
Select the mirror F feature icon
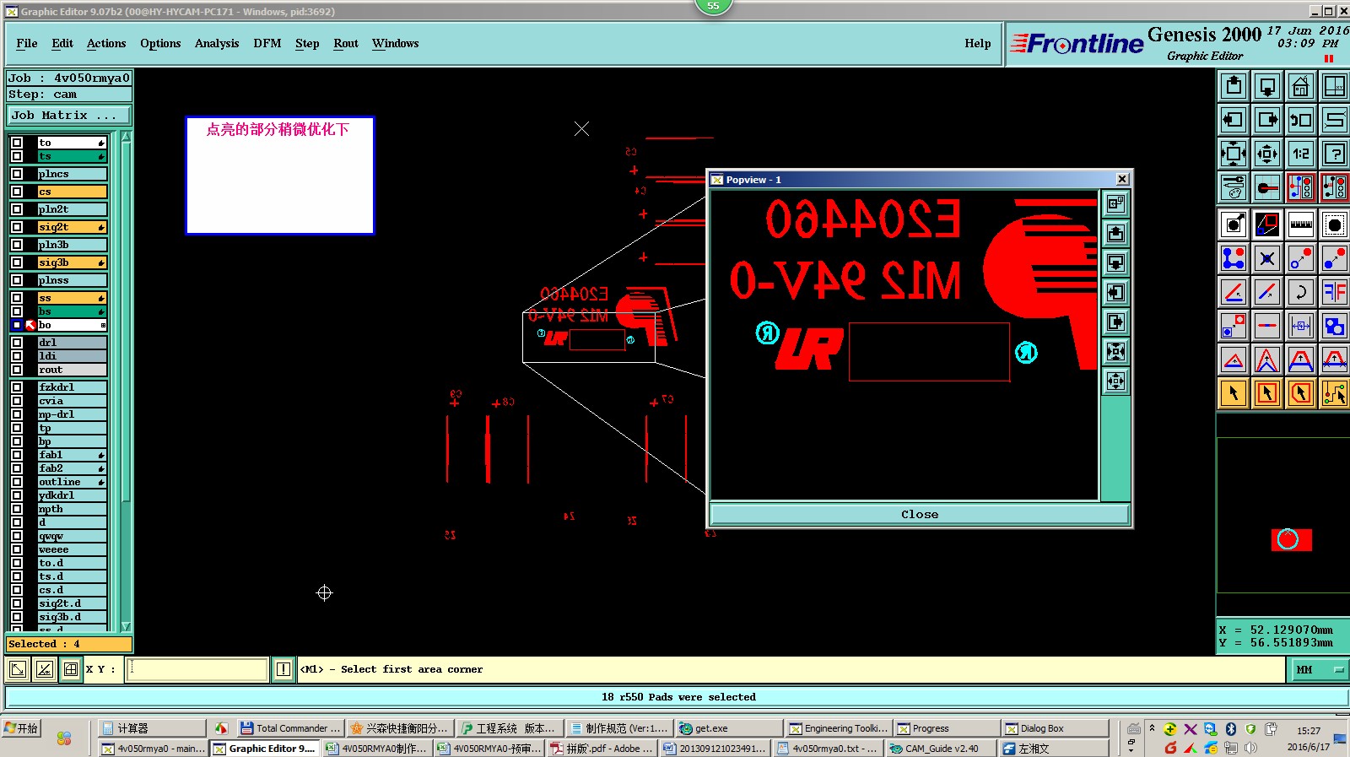(x=1335, y=292)
